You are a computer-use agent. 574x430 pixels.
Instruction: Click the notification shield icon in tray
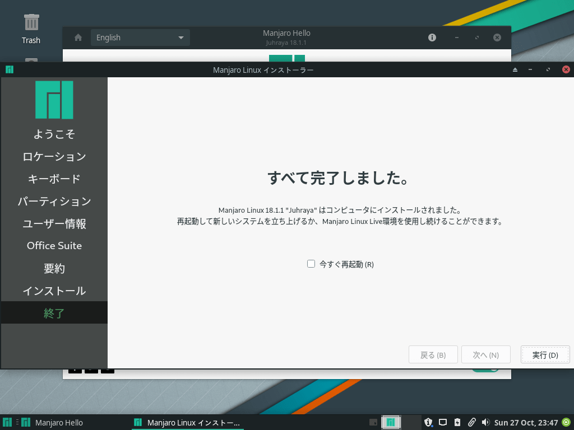point(429,422)
